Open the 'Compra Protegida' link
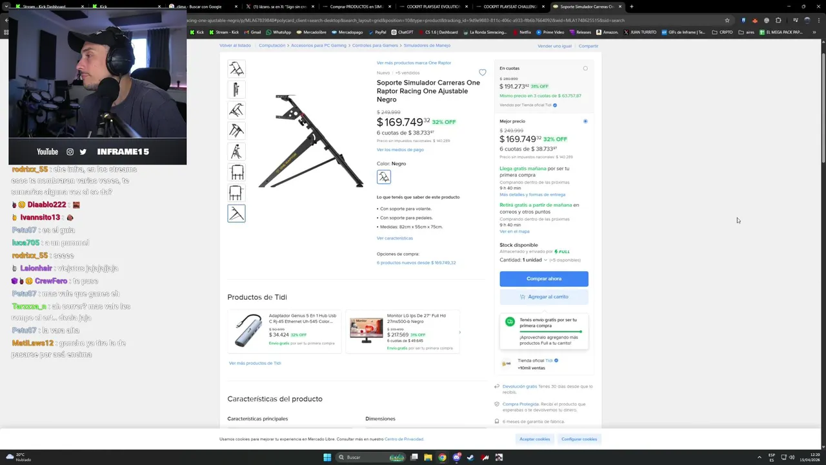 click(520, 404)
